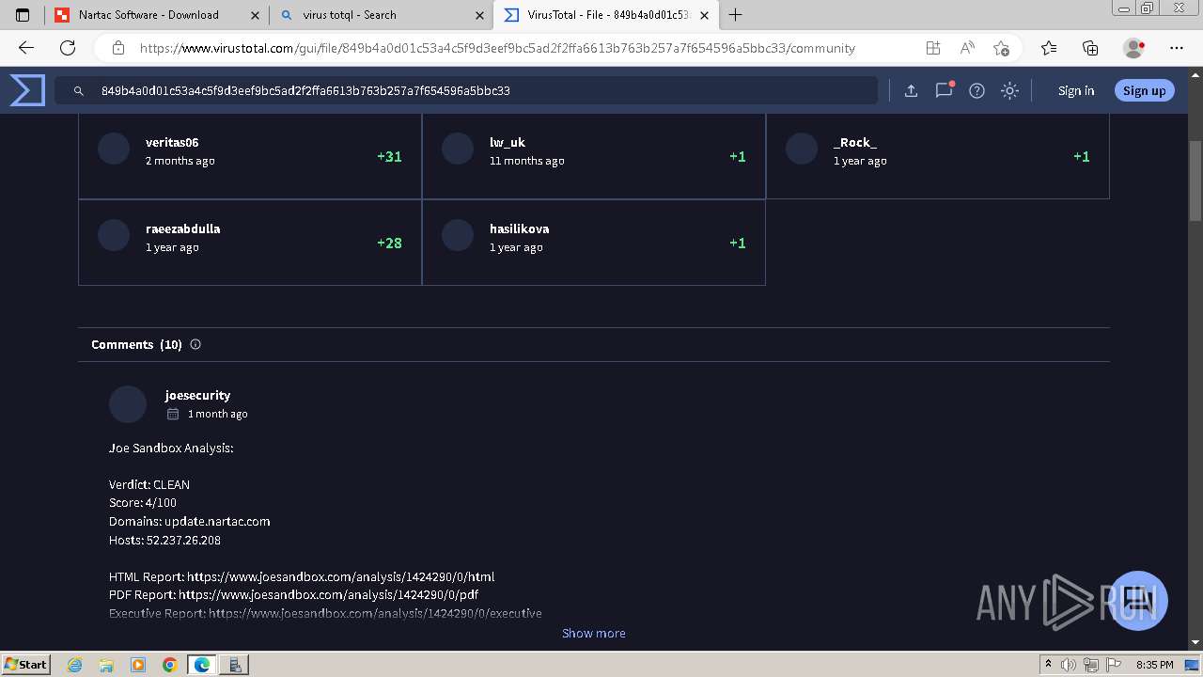Viewport: 1203px width, 677px height.
Task: Click the Sign up button
Action: (x=1144, y=91)
